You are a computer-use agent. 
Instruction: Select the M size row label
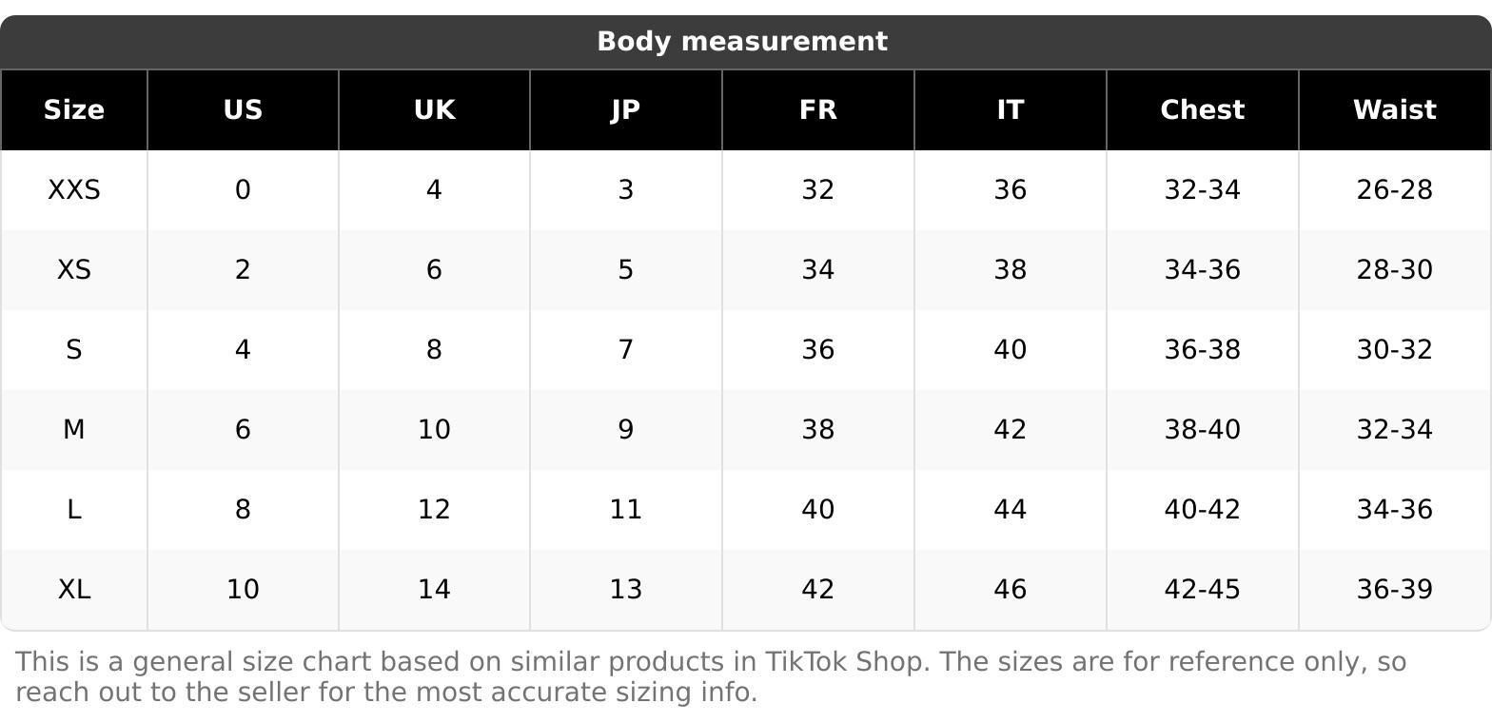[x=74, y=430]
